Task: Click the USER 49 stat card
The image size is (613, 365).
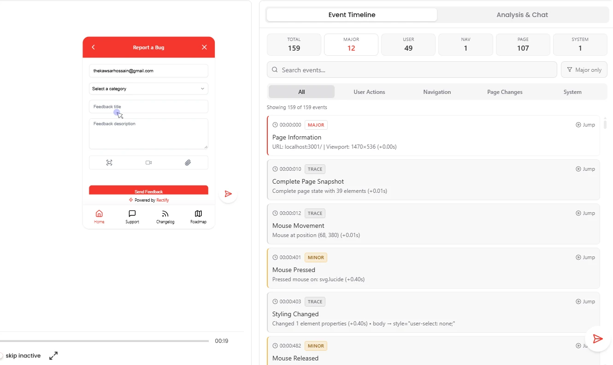Action: 408,45
